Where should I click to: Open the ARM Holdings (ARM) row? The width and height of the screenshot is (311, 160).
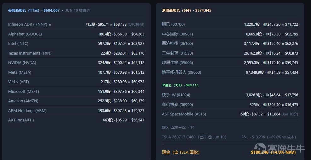(x=76, y=110)
